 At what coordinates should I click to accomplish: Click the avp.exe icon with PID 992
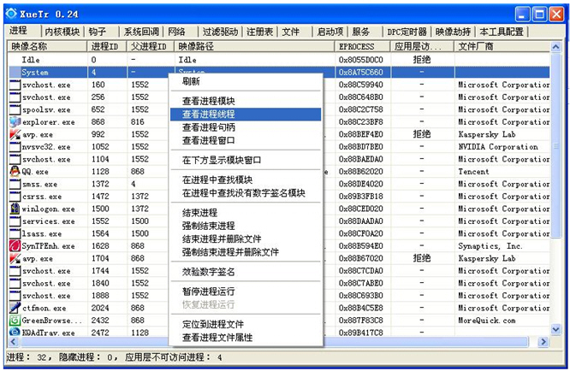pyautogui.click(x=15, y=134)
